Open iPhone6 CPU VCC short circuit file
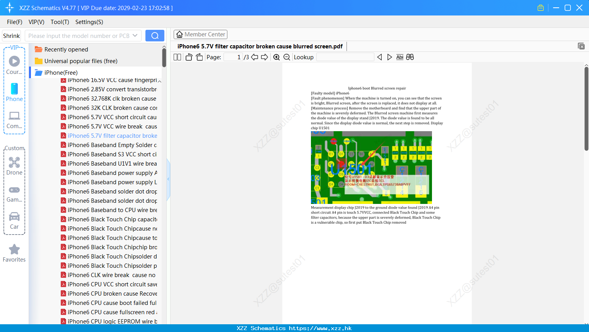This screenshot has height=332, width=589. click(109, 284)
